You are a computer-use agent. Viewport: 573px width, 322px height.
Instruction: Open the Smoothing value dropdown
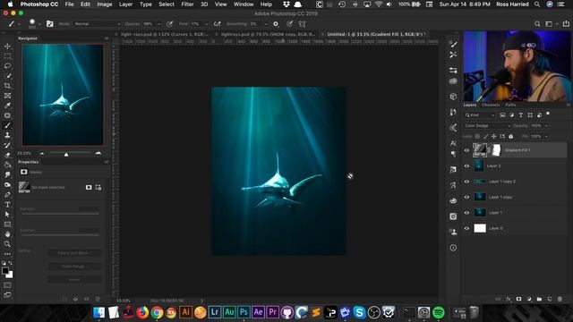tap(265, 24)
